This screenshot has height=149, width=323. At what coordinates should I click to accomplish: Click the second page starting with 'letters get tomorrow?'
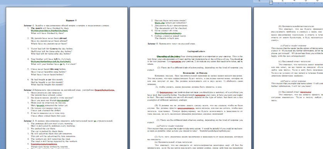(x=191, y=78)
